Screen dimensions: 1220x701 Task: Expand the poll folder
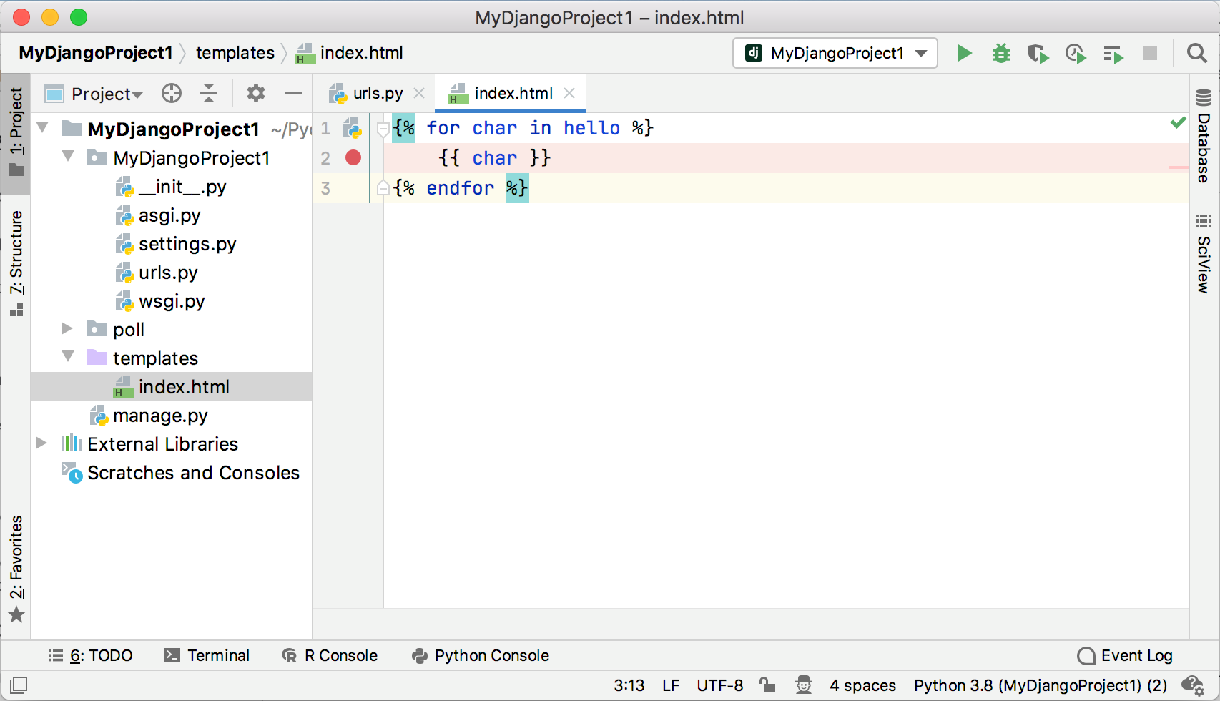67,329
